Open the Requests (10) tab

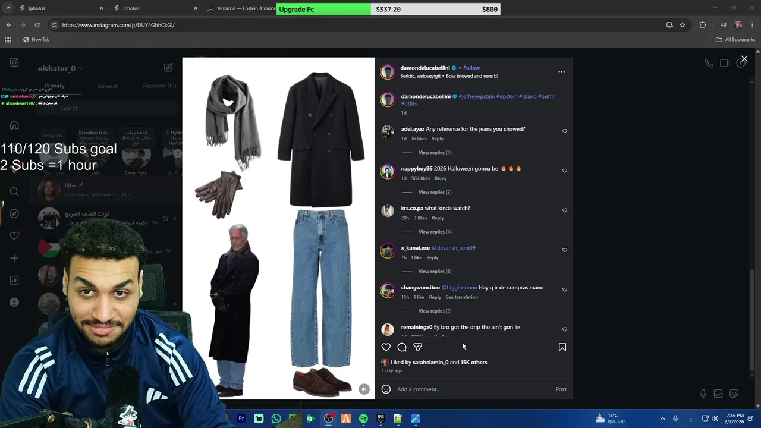(x=159, y=86)
